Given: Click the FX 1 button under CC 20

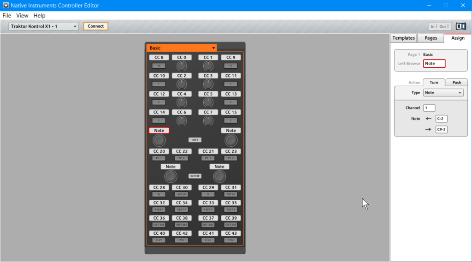Looking at the screenshot, I should tap(159, 158).
